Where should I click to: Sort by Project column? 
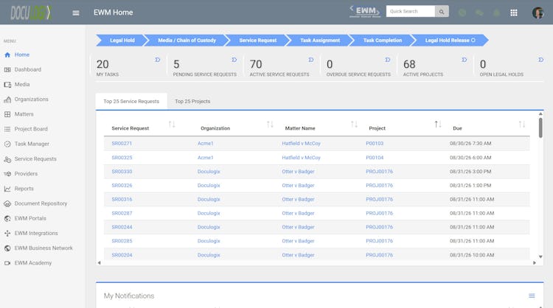pyautogui.click(x=438, y=125)
